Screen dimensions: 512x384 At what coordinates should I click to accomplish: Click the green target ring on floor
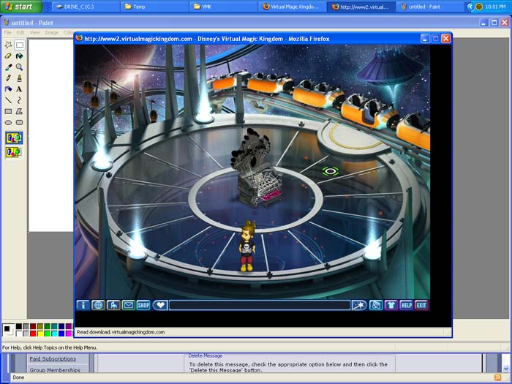(x=330, y=171)
